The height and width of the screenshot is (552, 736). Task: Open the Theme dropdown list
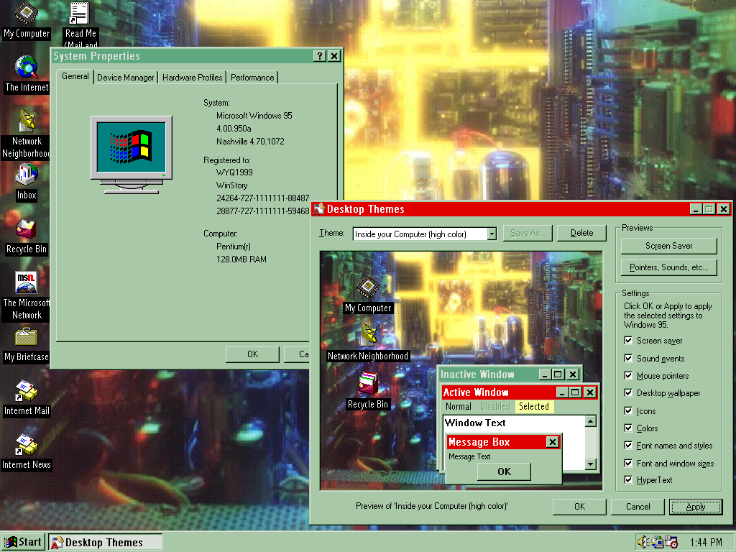[492, 234]
